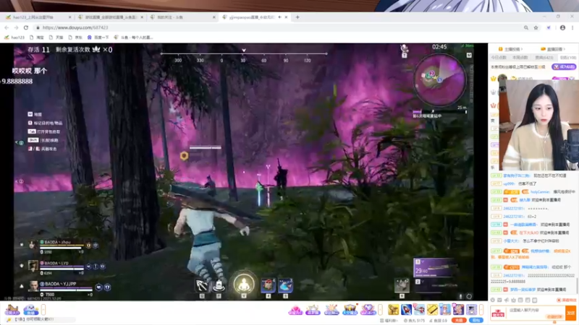
Task: Select the rocket gift icon
Action: click(406, 310)
